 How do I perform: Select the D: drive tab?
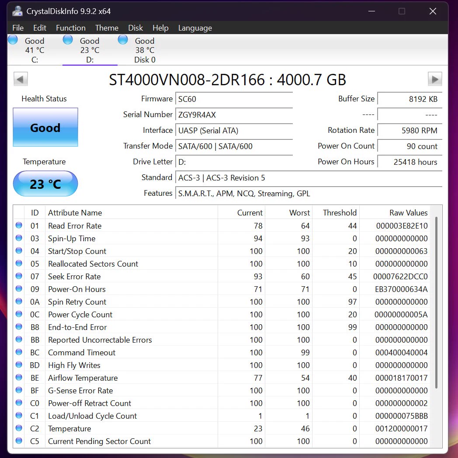(90, 50)
